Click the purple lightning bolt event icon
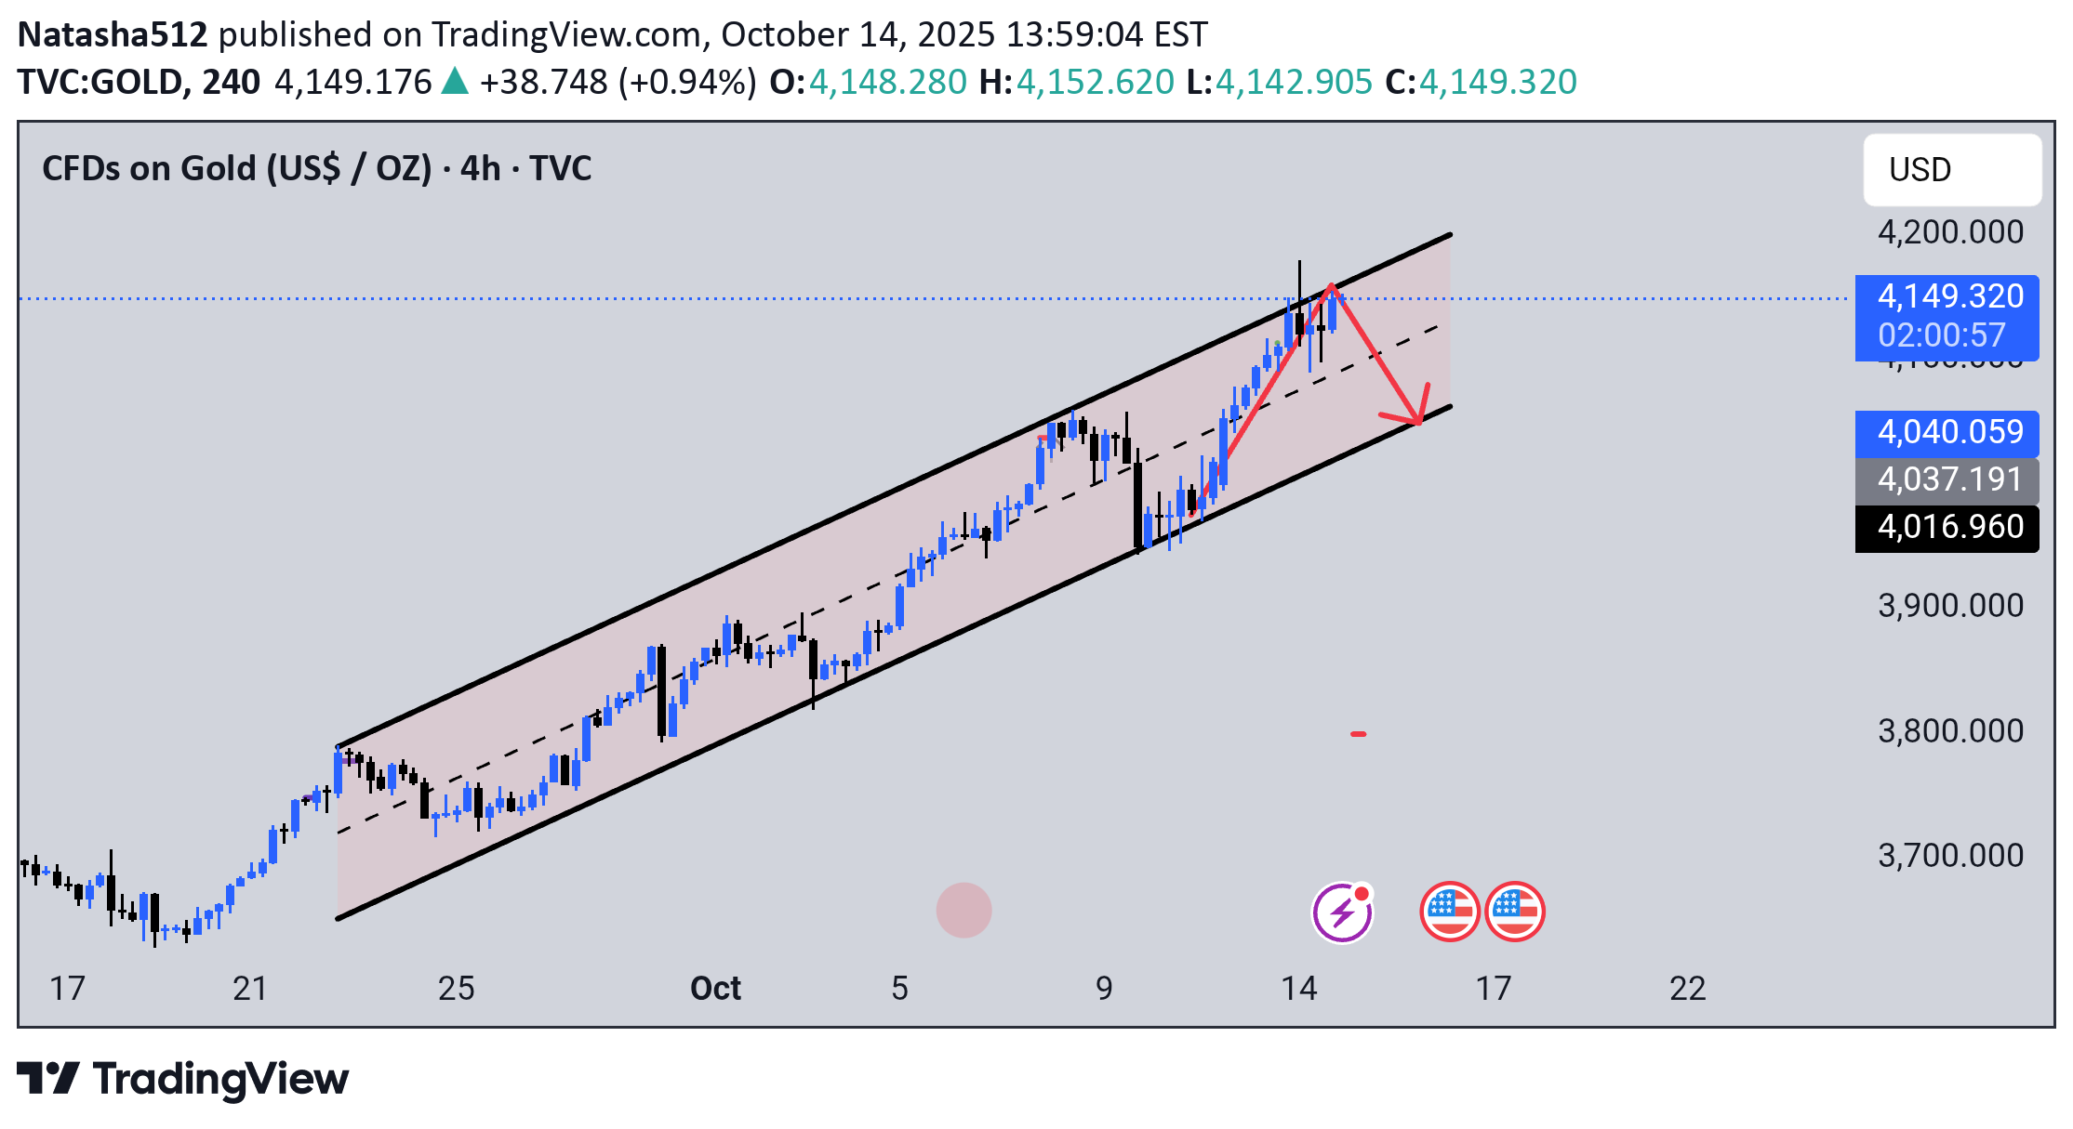The image size is (2073, 1129). coord(1341,912)
